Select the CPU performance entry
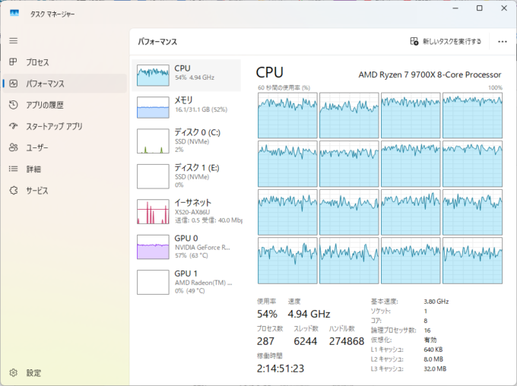 pyautogui.click(x=186, y=74)
